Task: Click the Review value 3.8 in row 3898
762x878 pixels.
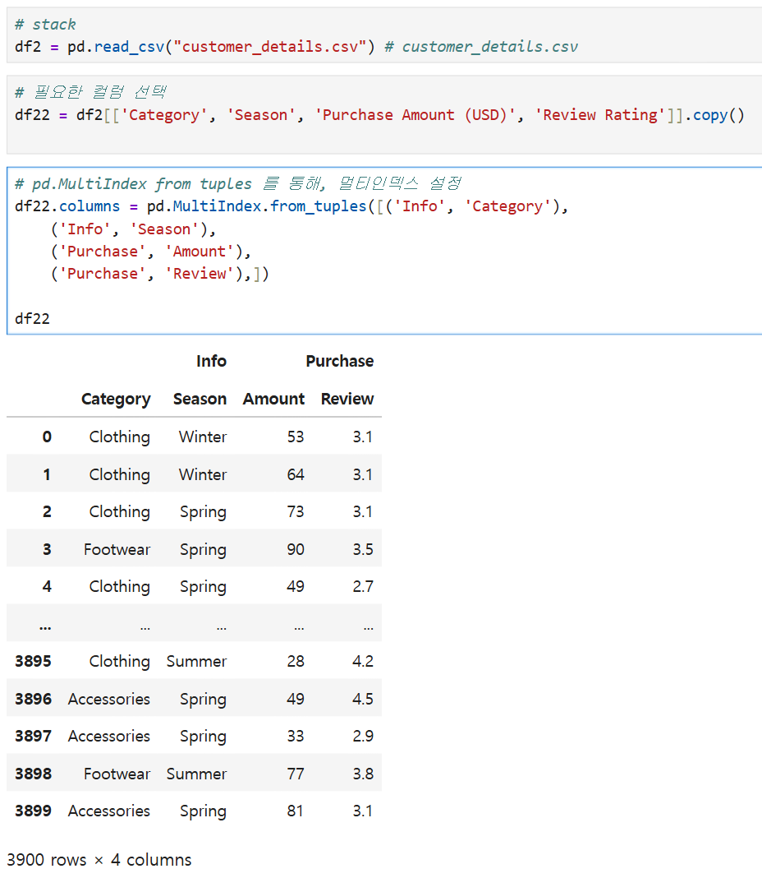Action: [363, 774]
